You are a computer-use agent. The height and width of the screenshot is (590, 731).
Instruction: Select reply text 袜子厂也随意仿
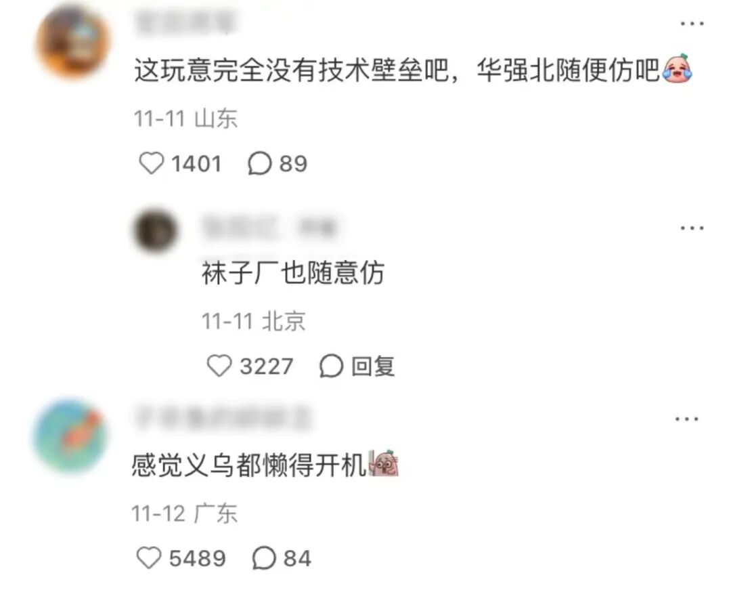point(293,273)
